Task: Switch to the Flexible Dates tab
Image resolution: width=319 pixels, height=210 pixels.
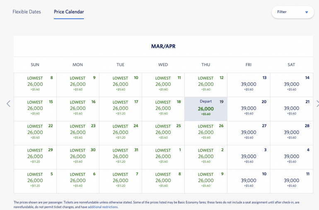Action: tap(27, 12)
